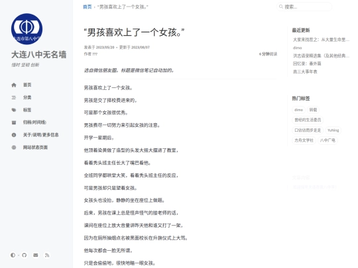This screenshot has height=268, width=358.
Task: Open recent post 洪志语录精选集
Action: (x=321, y=56)
